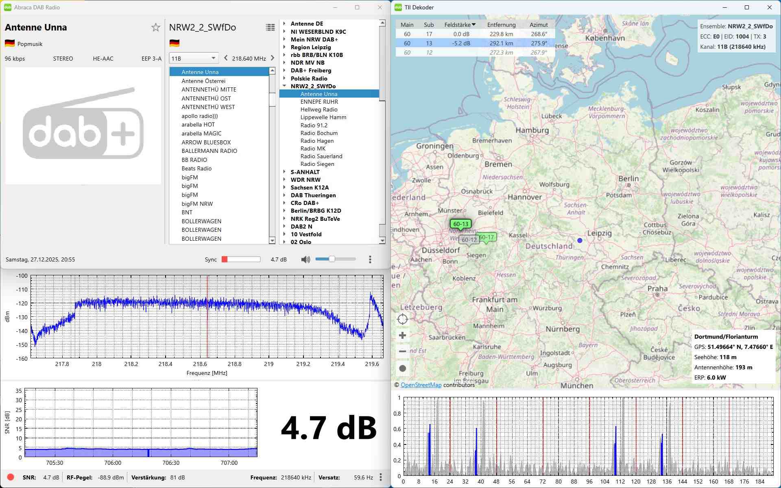Expand the WDR NRW ensemble
781x488 pixels.
284,180
